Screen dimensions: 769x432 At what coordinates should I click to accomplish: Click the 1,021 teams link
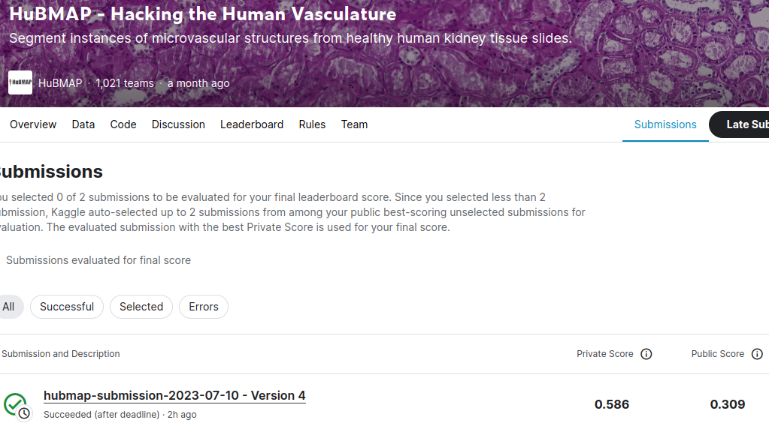pyautogui.click(x=125, y=83)
